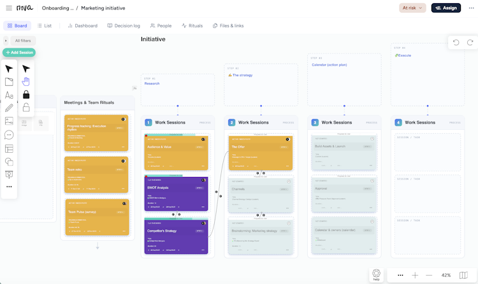The image size is (478, 284).
Task: Select the pencil drawing tool
Action: [9, 108]
